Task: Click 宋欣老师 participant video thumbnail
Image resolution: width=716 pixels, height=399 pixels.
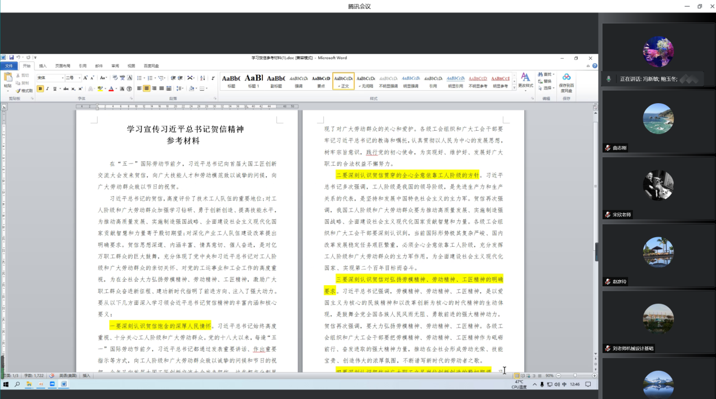Action: [657, 188]
